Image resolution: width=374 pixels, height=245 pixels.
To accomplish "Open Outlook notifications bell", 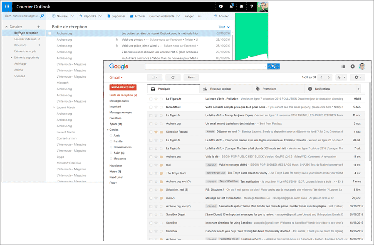I will [231, 6].
